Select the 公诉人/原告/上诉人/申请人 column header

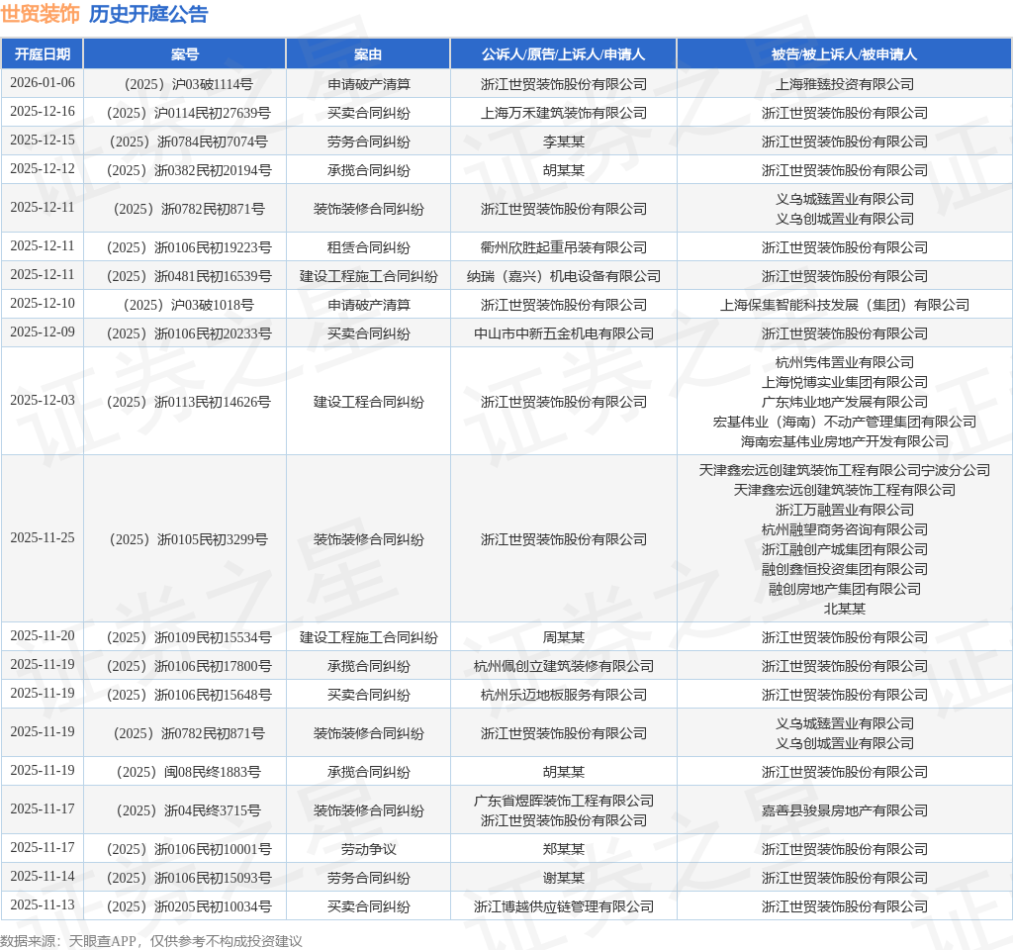(563, 54)
